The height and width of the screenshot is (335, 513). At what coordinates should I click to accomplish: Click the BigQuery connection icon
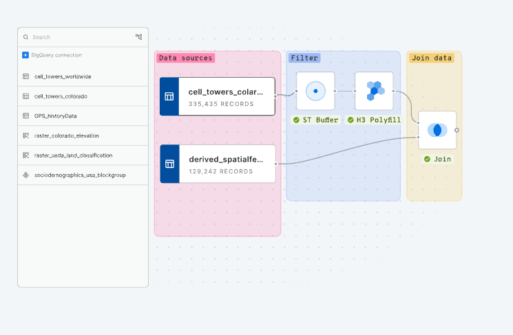click(25, 55)
